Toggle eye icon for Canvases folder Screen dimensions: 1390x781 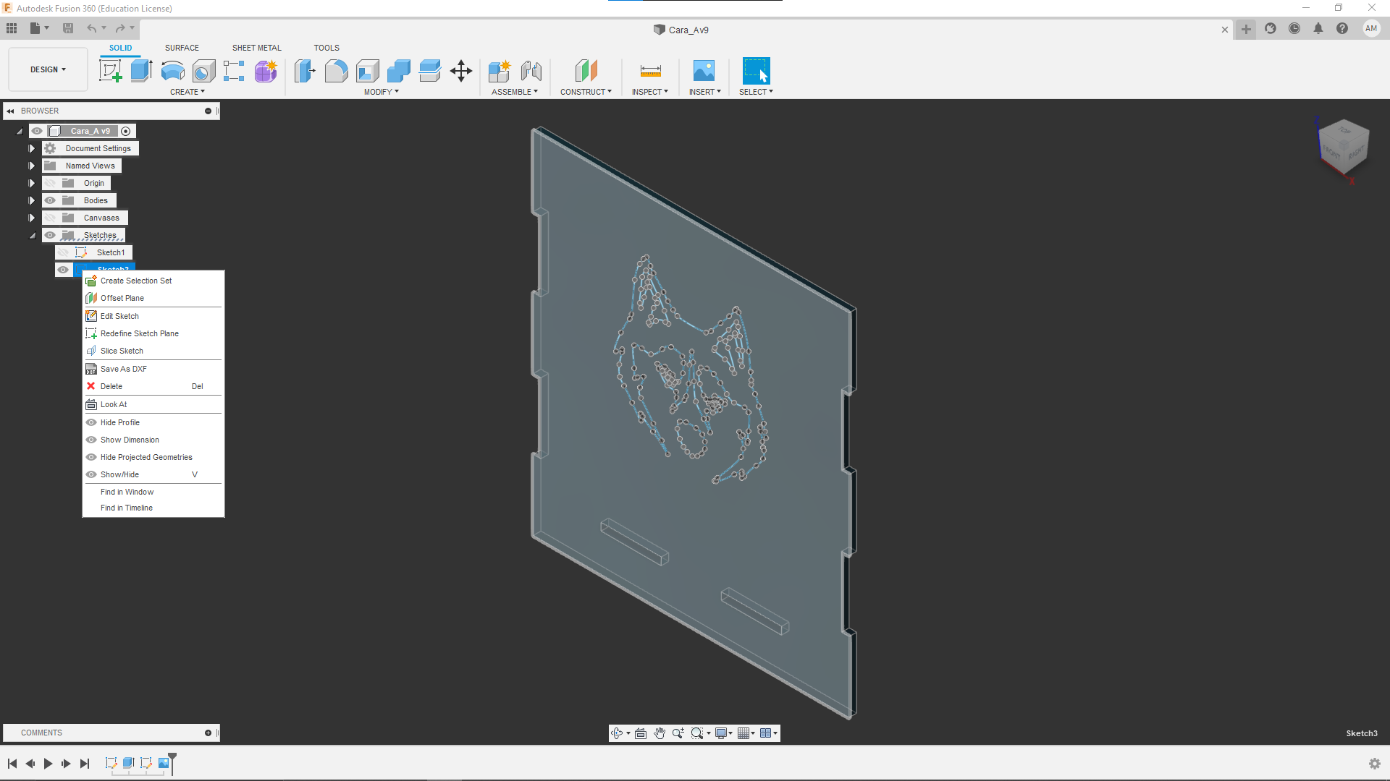pos(50,218)
